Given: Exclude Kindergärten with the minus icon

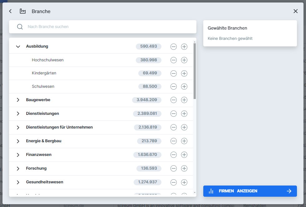Looking at the screenshot, I should [x=174, y=73].
